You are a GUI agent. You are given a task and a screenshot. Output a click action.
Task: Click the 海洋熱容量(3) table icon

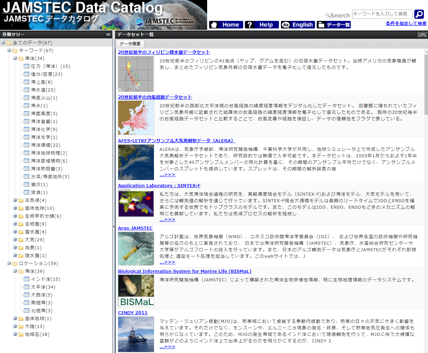(26, 169)
